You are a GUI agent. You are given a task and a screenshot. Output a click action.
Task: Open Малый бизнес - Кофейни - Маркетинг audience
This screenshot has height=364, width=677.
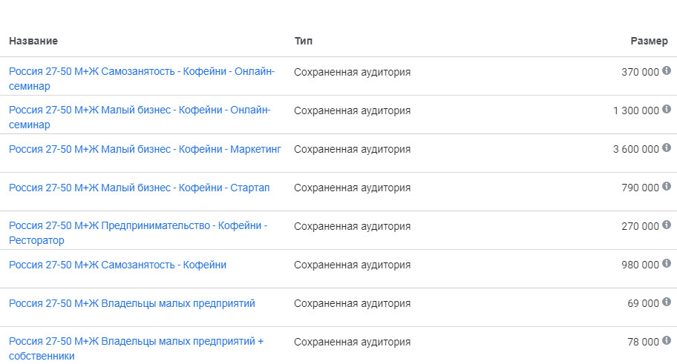pos(145,149)
